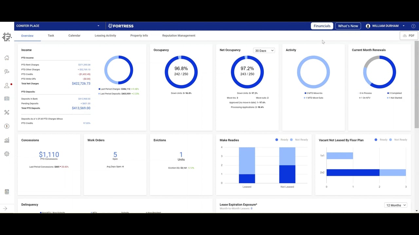
Task: Click the Financials button
Action: 322,26
